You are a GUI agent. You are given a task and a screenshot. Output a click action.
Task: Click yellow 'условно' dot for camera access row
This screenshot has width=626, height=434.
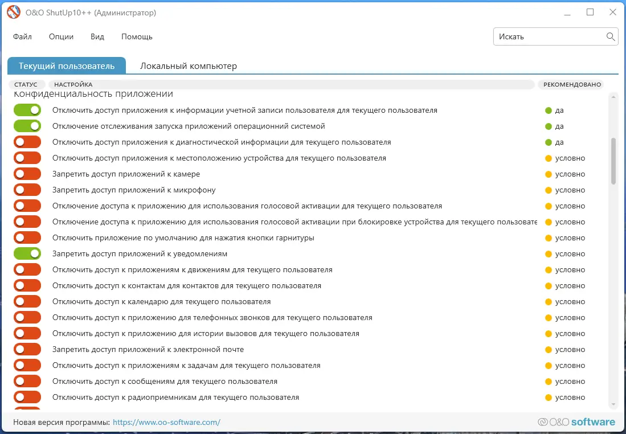549,174
